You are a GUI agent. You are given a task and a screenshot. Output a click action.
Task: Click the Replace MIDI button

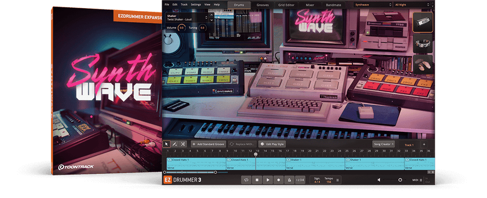[243, 144]
